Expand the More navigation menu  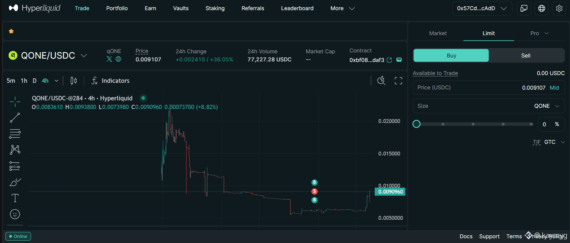[343, 8]
